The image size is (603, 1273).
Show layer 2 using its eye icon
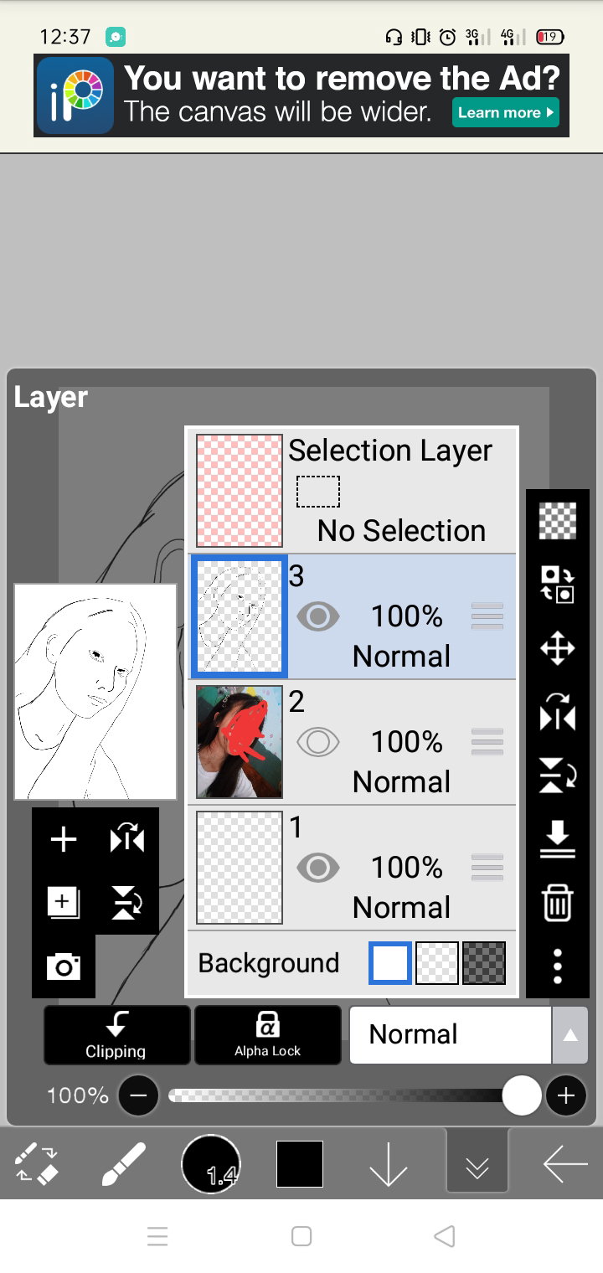pyautogui.click(x=317, y=742)
